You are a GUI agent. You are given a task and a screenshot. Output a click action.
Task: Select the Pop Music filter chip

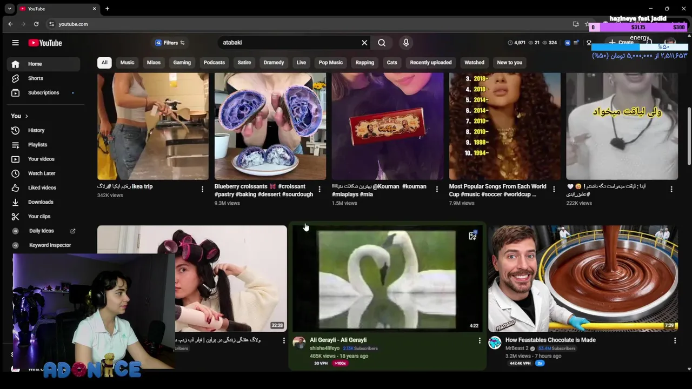pos(331,63)
